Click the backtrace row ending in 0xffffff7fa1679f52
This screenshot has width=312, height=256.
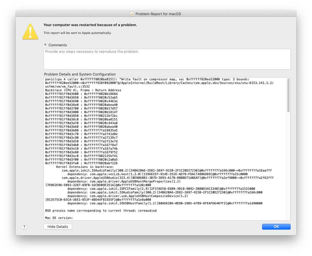[x=81, y=152]
